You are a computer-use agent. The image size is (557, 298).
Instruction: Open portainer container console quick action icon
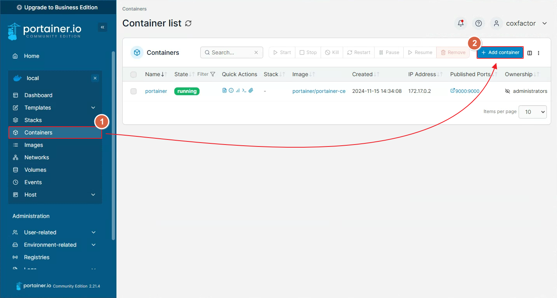tap(244, 91)
